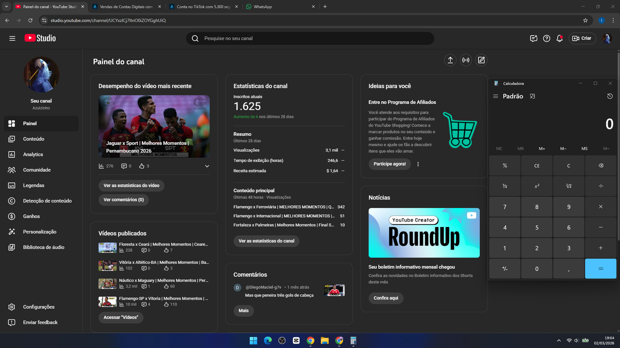The height and width of the screenshot is (348, 620).
Task: Click the calculator backspace key
Action: pyautogui.click(x=601, y=165)
